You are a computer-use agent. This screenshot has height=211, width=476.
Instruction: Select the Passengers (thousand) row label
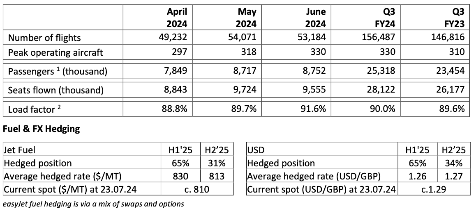(58, 71)
